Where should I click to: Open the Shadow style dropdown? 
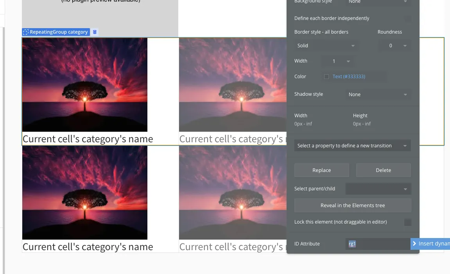coord(378,94)
